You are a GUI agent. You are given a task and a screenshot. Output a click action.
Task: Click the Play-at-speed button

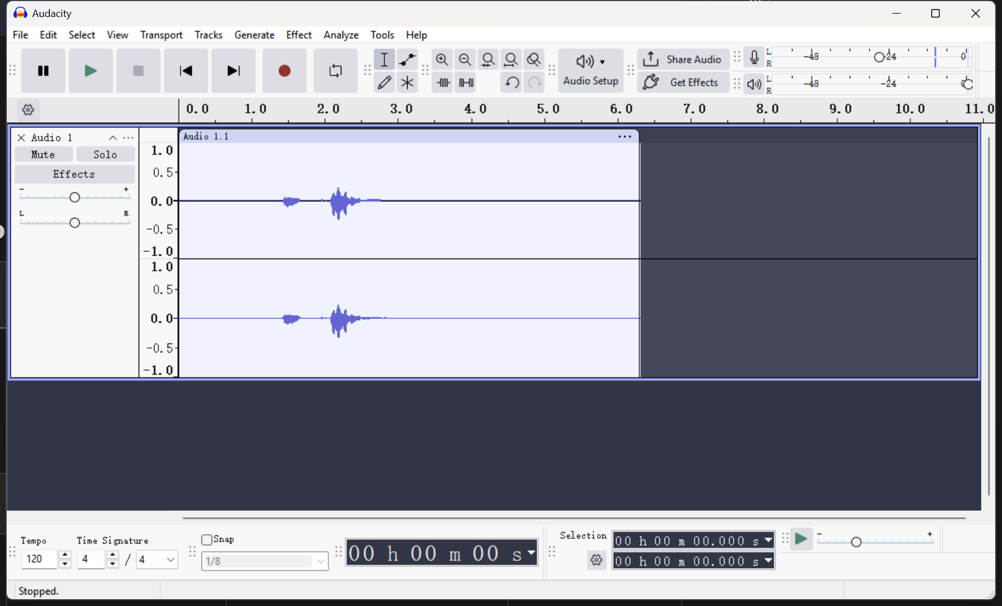point(801,539)
